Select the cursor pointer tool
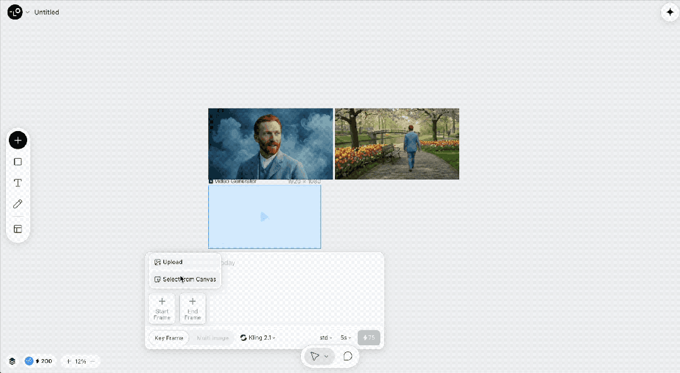Image resolution: width=680 pixels, height=373 pixels. (x=315, y=356)
